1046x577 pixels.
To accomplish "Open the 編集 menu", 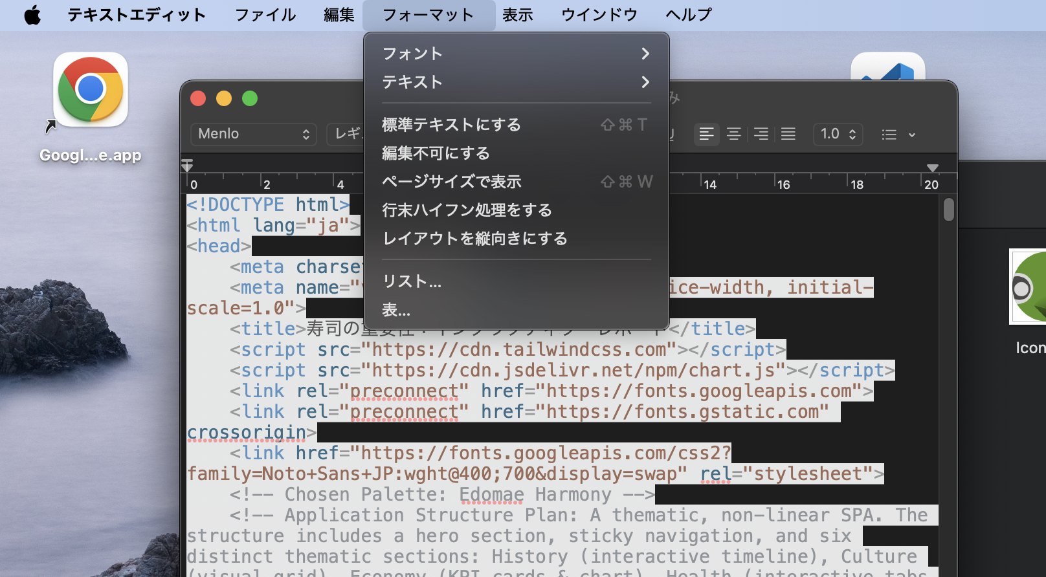I will (339, 15).
